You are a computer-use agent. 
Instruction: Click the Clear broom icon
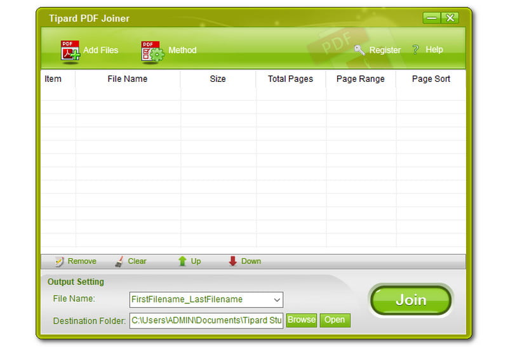(x=119, y=261)
